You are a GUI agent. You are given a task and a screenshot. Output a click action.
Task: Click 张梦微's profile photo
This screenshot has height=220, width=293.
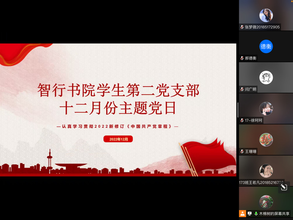tap(266, 15)
